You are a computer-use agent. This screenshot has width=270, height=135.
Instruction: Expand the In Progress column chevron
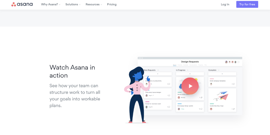(188, 70)
